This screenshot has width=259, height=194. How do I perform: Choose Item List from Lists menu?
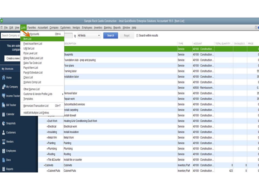pos(42,39)
